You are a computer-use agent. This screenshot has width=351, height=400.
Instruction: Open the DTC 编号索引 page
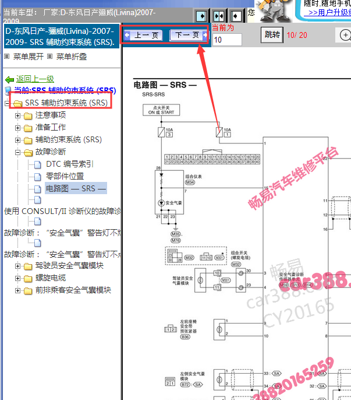69,164
